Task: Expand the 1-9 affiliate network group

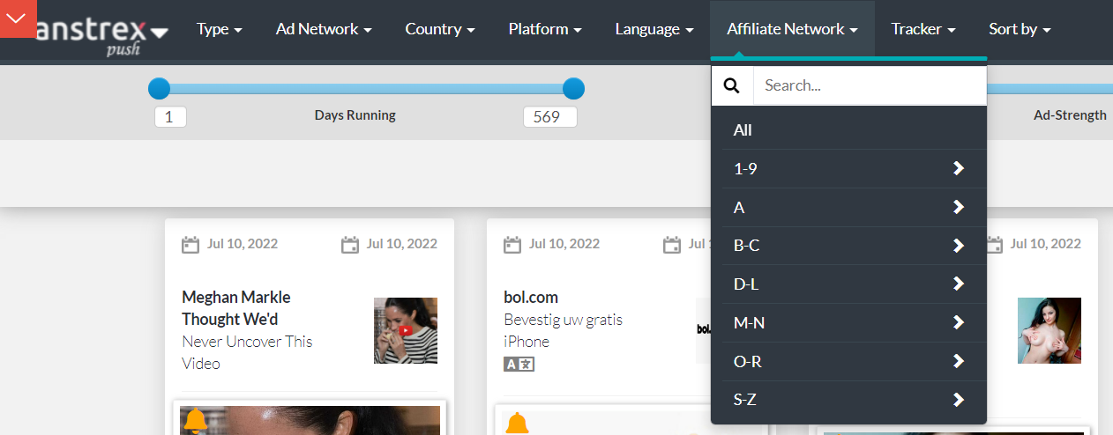Action: [958, 169]
